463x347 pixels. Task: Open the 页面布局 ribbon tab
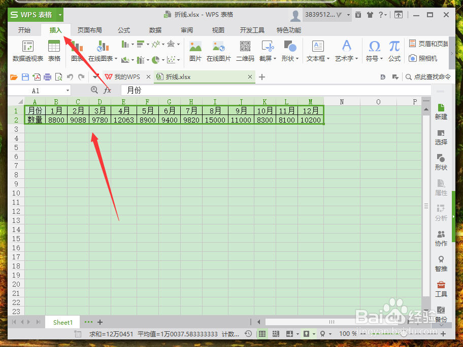[x=89, y=30]
